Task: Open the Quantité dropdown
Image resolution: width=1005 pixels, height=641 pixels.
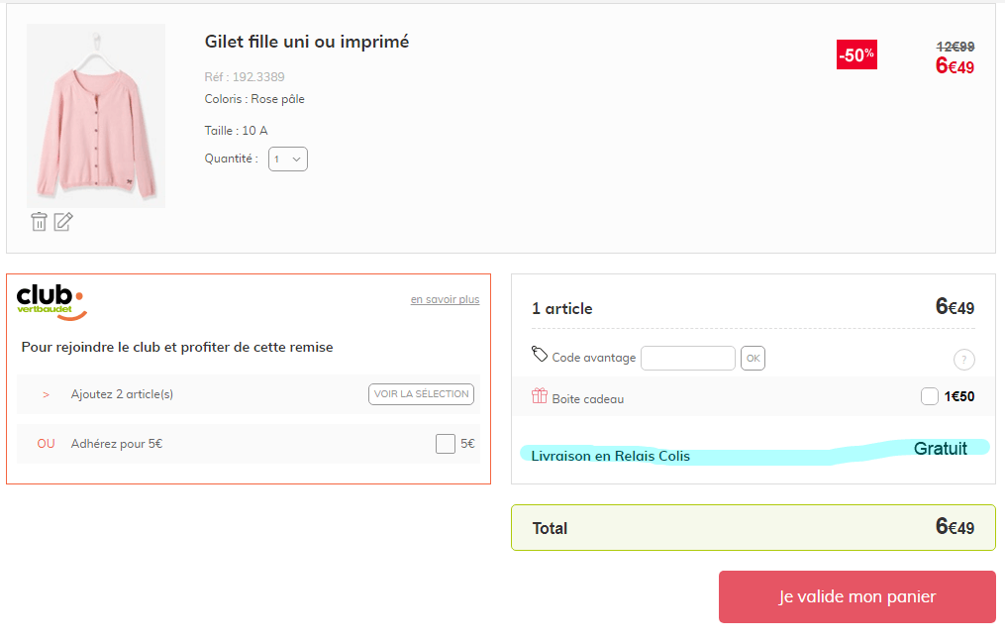Action: coord(288,159)
